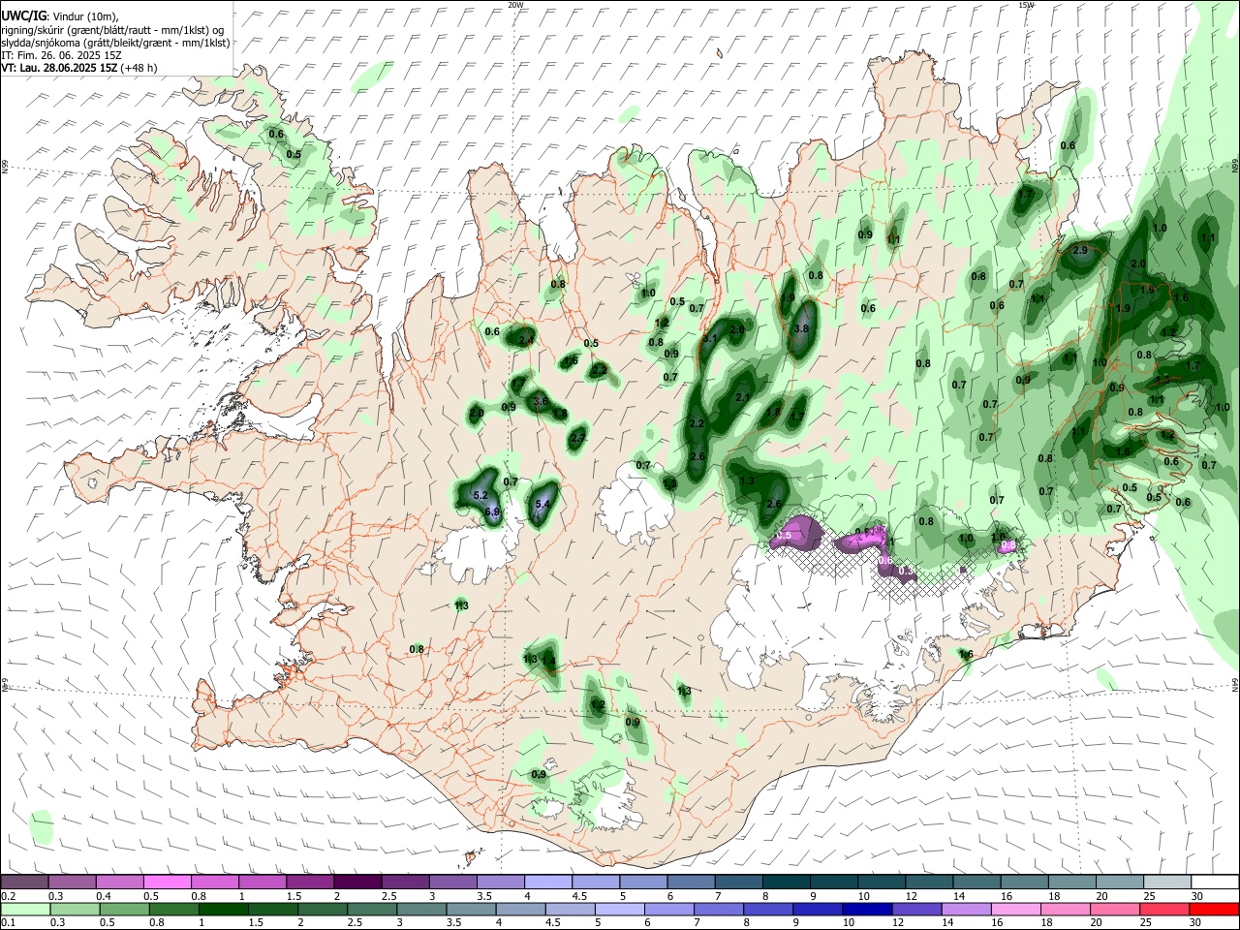Screen dimensions: 1240x930
Task: Click the 5.4 precipitation value on the map
Action: 542,504
